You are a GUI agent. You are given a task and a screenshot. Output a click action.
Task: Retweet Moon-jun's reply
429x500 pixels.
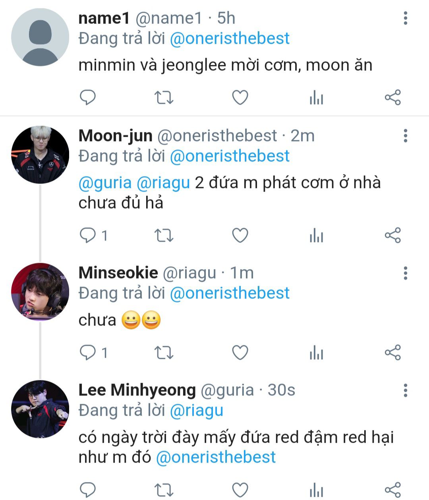click(x=164, y=236)
